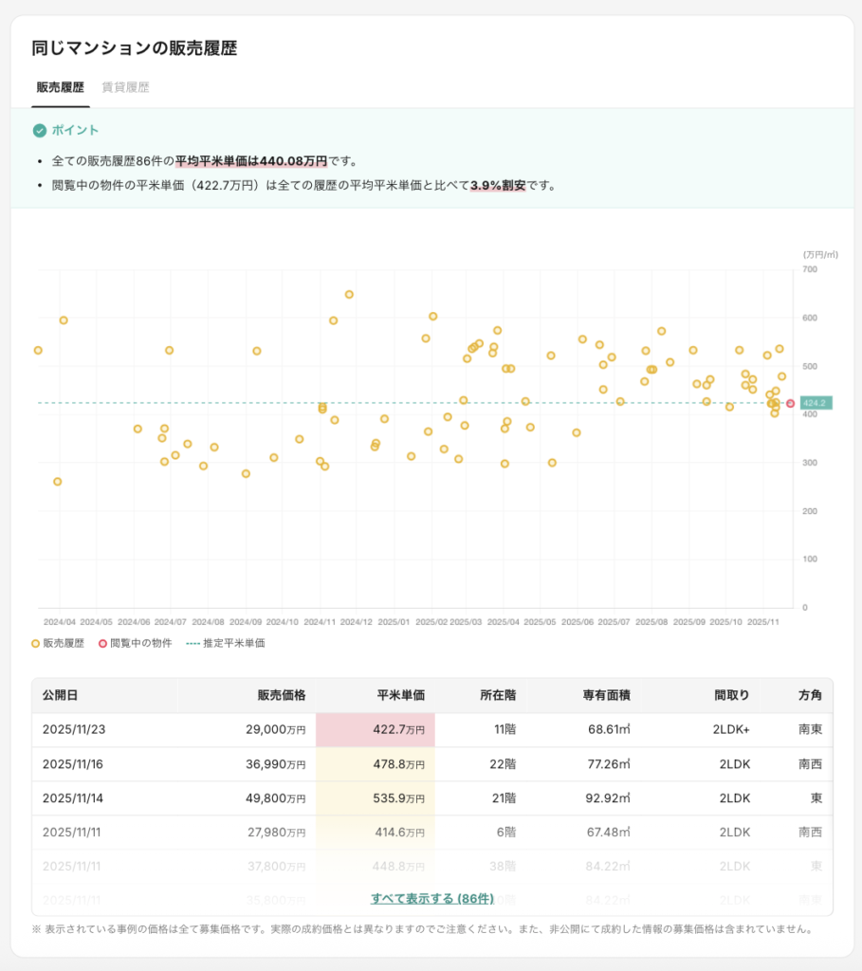The width and height of the screenshot is (862, 971).
Task: Click the green checkmark icon beside ポイント
Action: tap(40, 131)
